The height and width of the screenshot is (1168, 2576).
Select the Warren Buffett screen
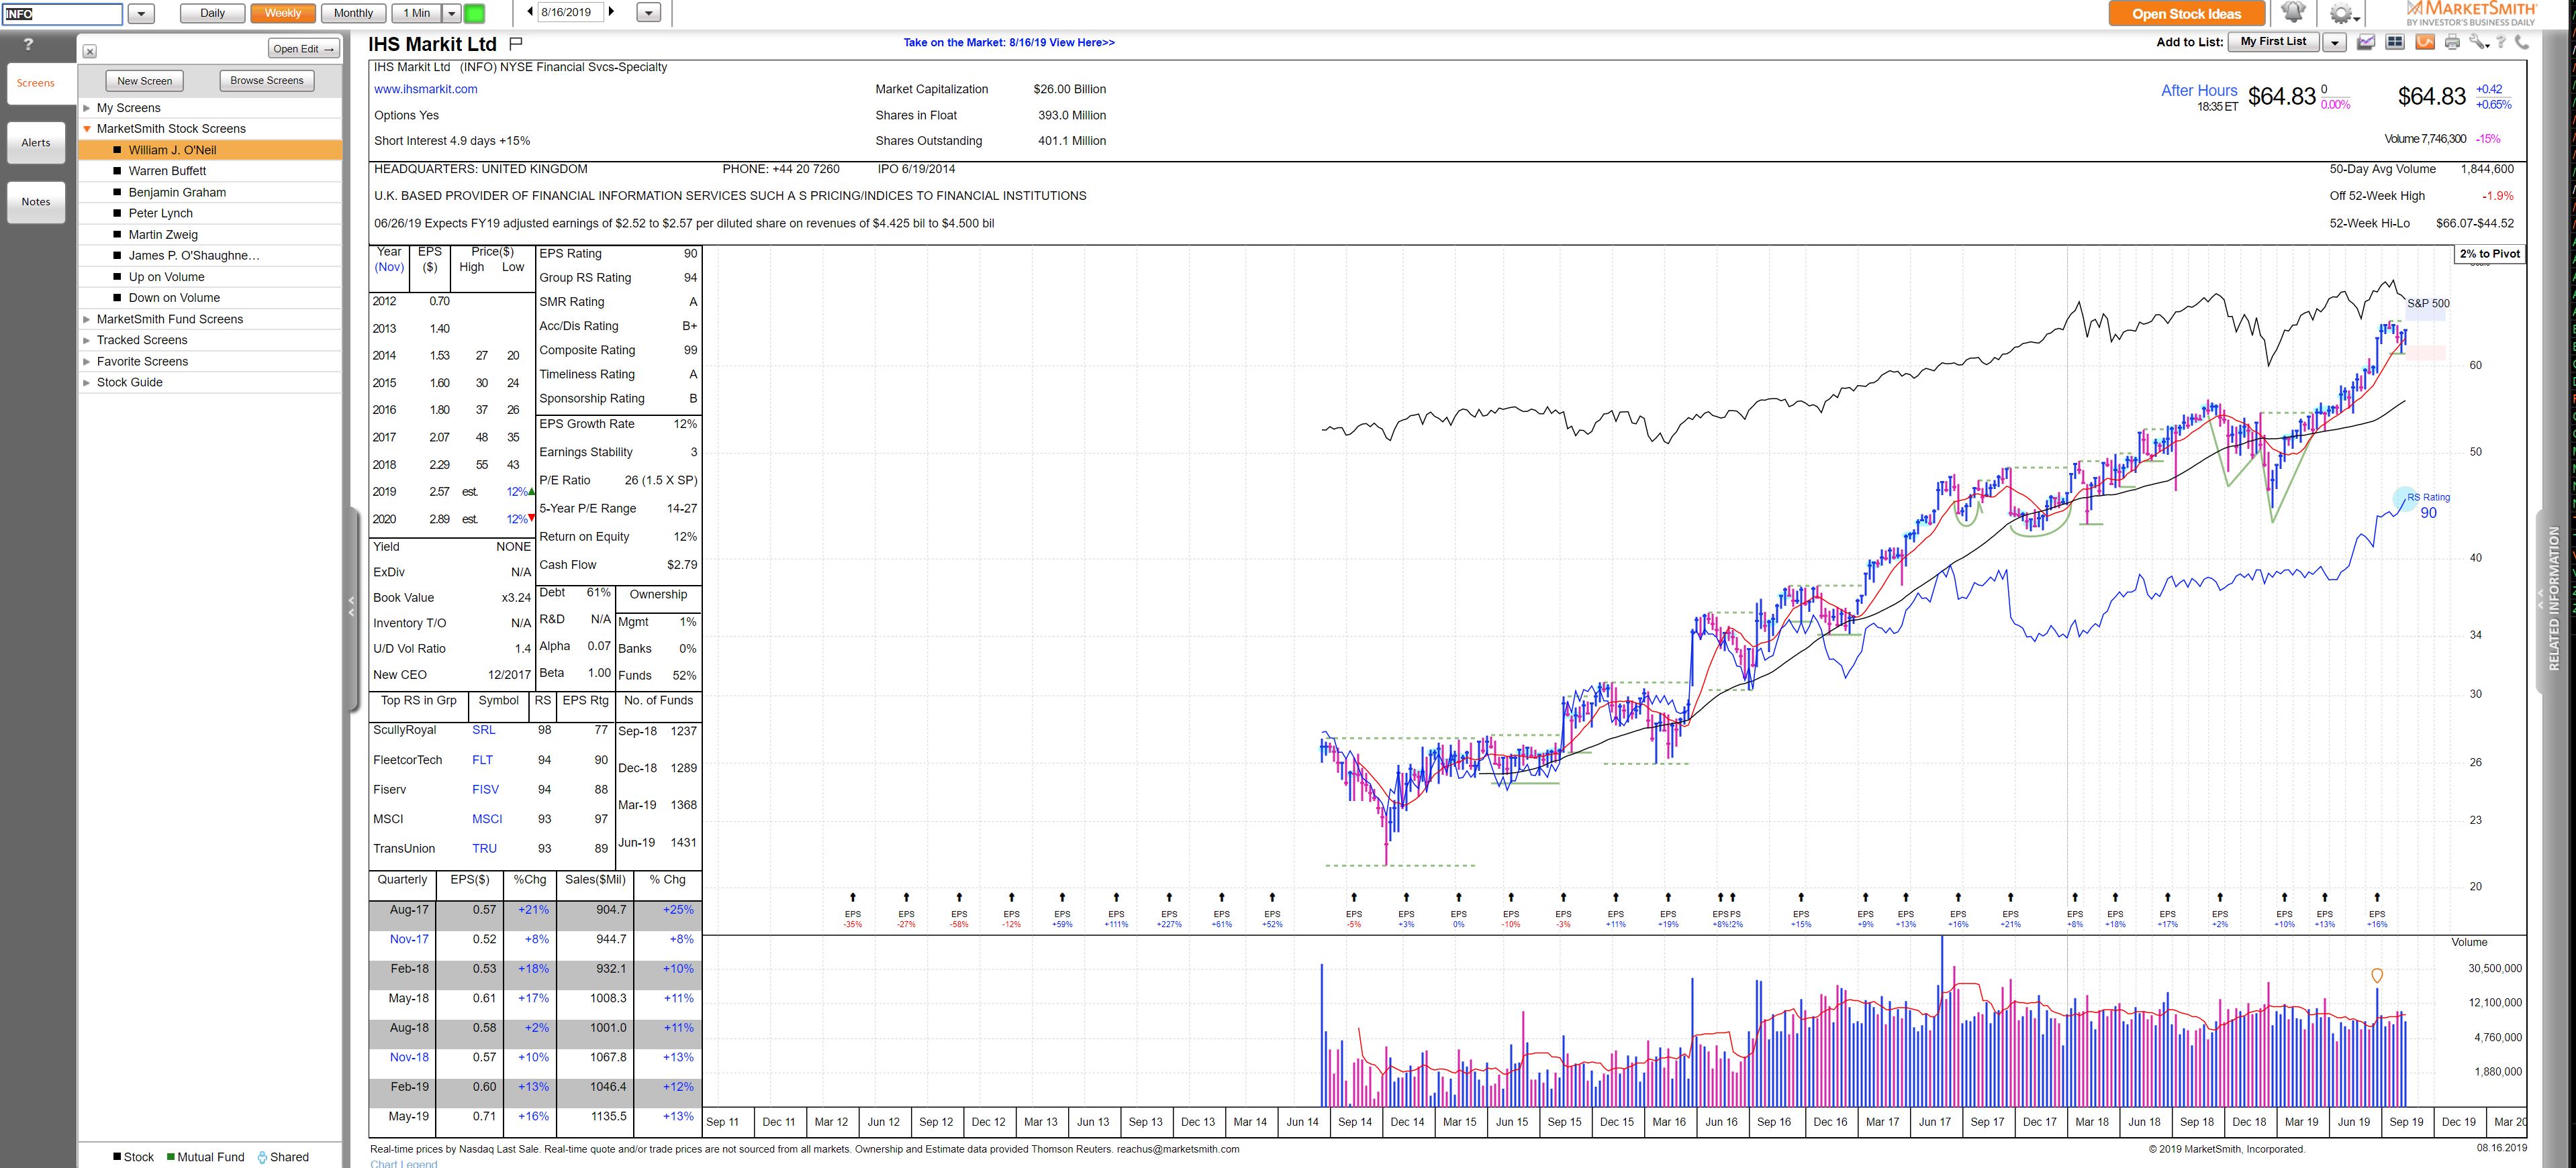211,171
